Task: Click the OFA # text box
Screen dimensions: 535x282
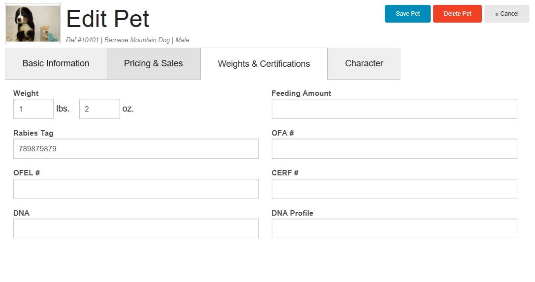Action: click(394, 148)
